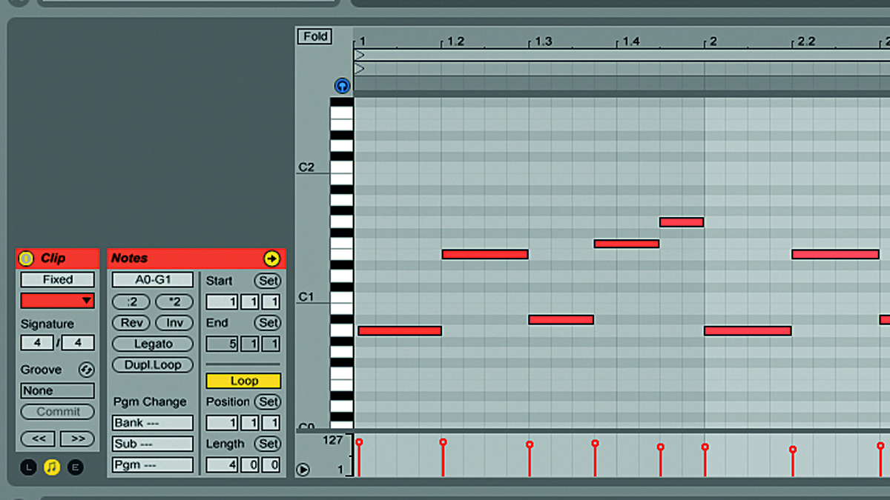Click the velocity marker at 1.3
Image resolution: width=890 pixels, height=500 pixels.
(x=530, y=444)
